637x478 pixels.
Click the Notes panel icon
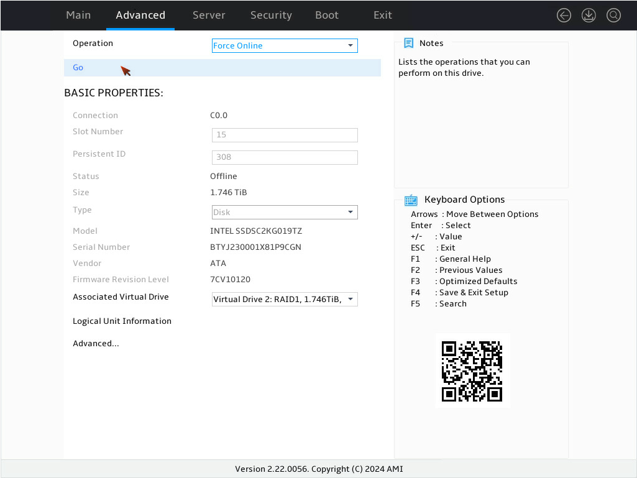tap(409, 43)
